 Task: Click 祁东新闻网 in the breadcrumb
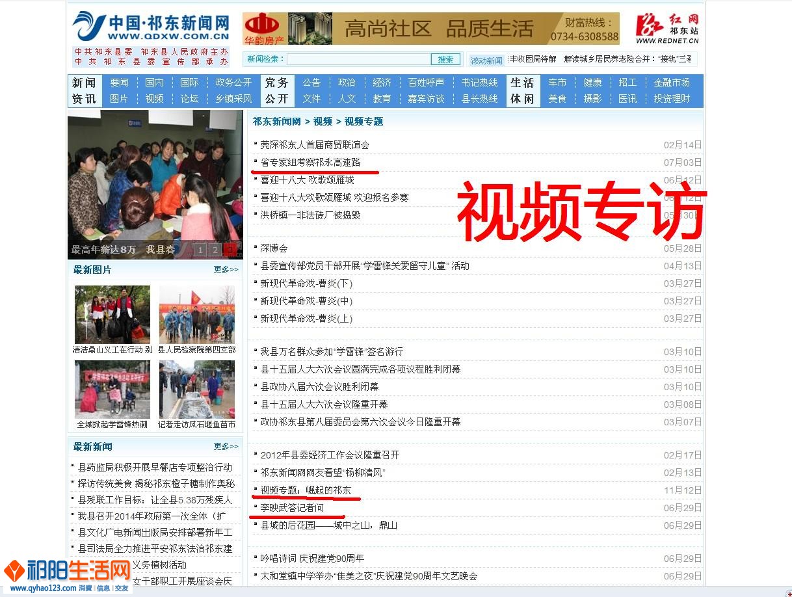pyautogui.click(x=276, y=122)
